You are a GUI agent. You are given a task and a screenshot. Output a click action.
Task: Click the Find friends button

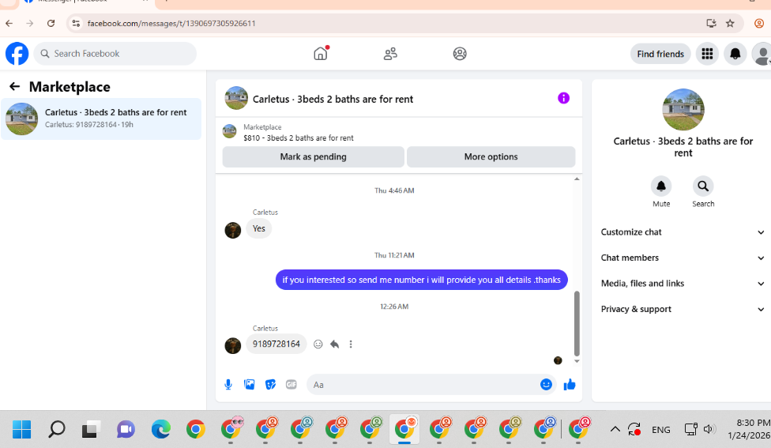click(660, 54)
